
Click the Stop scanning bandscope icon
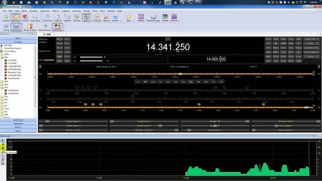coord(3,148)
